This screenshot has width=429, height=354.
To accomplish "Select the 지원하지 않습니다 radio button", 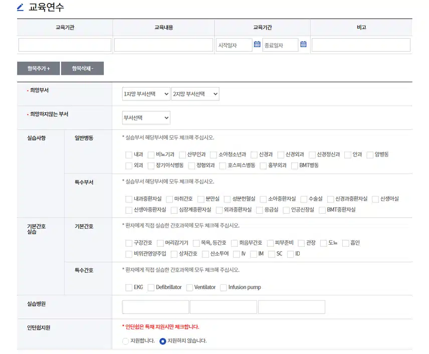I will pyautogui.click(x=162, y=341).
